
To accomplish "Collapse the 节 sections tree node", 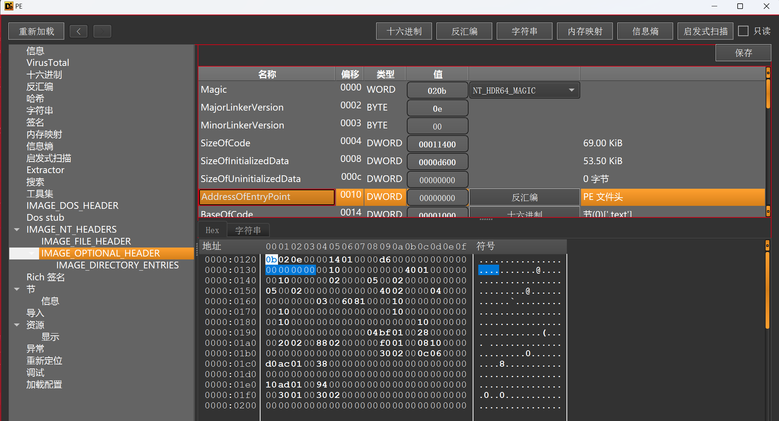I will coord(17,289).
